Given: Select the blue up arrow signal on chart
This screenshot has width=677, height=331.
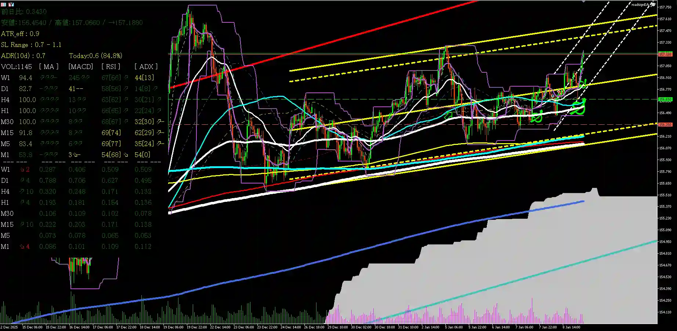Looking at the screenshot, I should point(553,96).
